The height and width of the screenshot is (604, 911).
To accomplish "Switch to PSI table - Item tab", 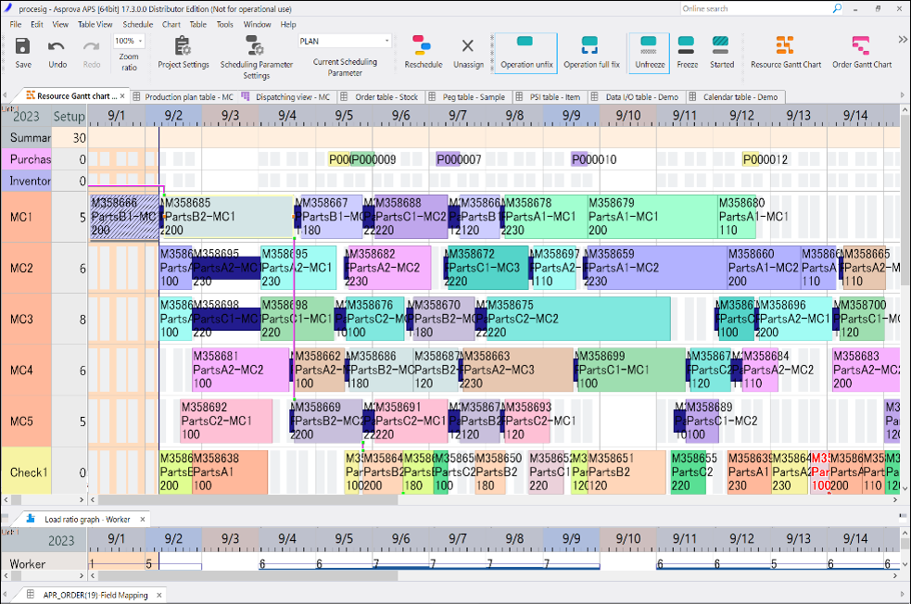I will (x=549, y=97).
